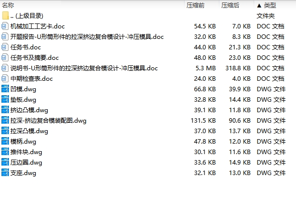Sort by the 名称 column header
296x200 pixels.
click(8, 5)
